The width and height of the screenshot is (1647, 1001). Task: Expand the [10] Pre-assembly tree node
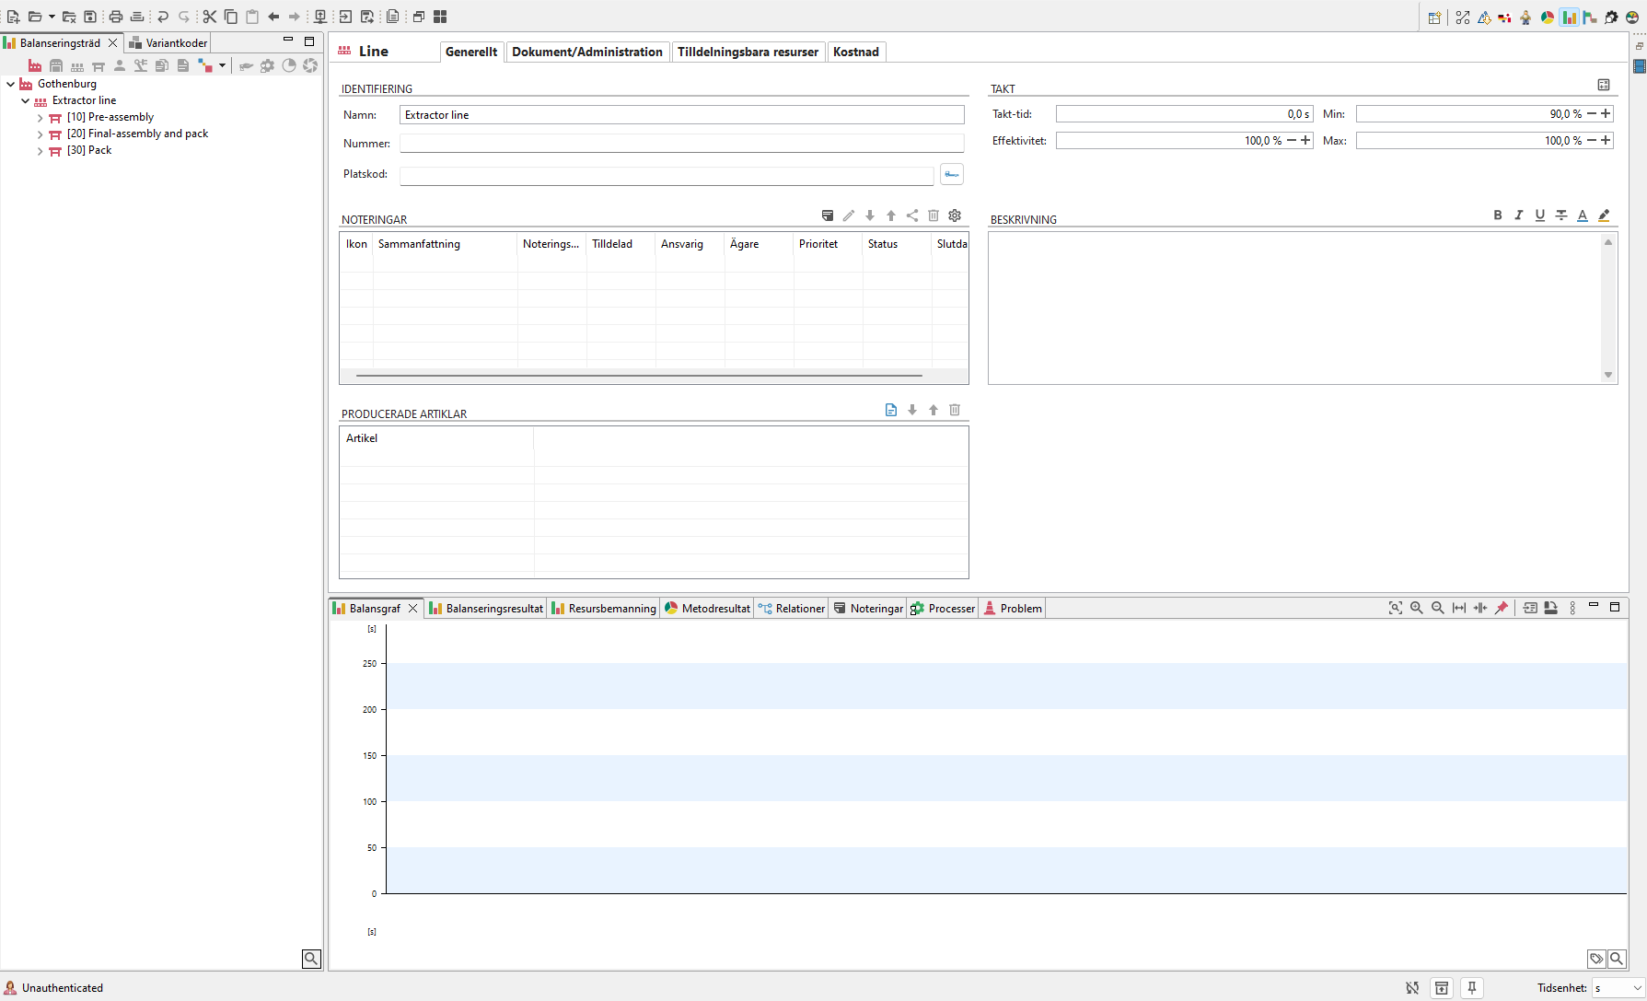pos(40,118)
